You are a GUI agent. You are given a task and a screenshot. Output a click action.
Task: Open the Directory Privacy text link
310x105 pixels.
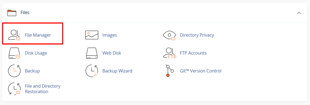[x=197, y=35]
